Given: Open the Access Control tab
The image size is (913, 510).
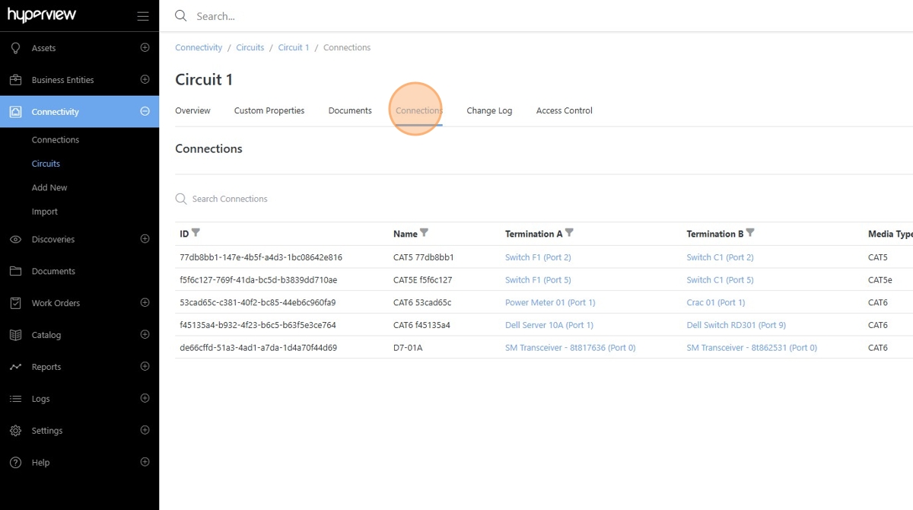Looking at the screenshot, I should click(565, 110).
